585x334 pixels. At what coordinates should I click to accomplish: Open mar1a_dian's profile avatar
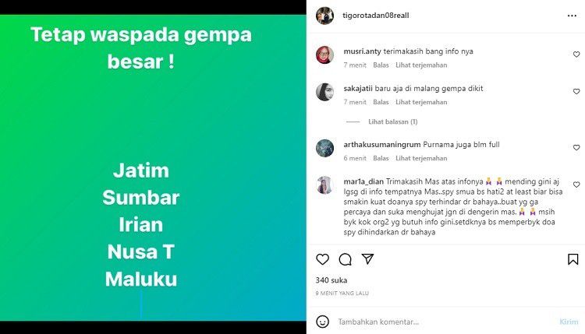[x=325, y=185]
